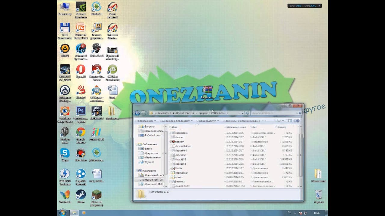385x216 pixels.
Task: Sort files by Имя column header
Action: coord(174,127)
